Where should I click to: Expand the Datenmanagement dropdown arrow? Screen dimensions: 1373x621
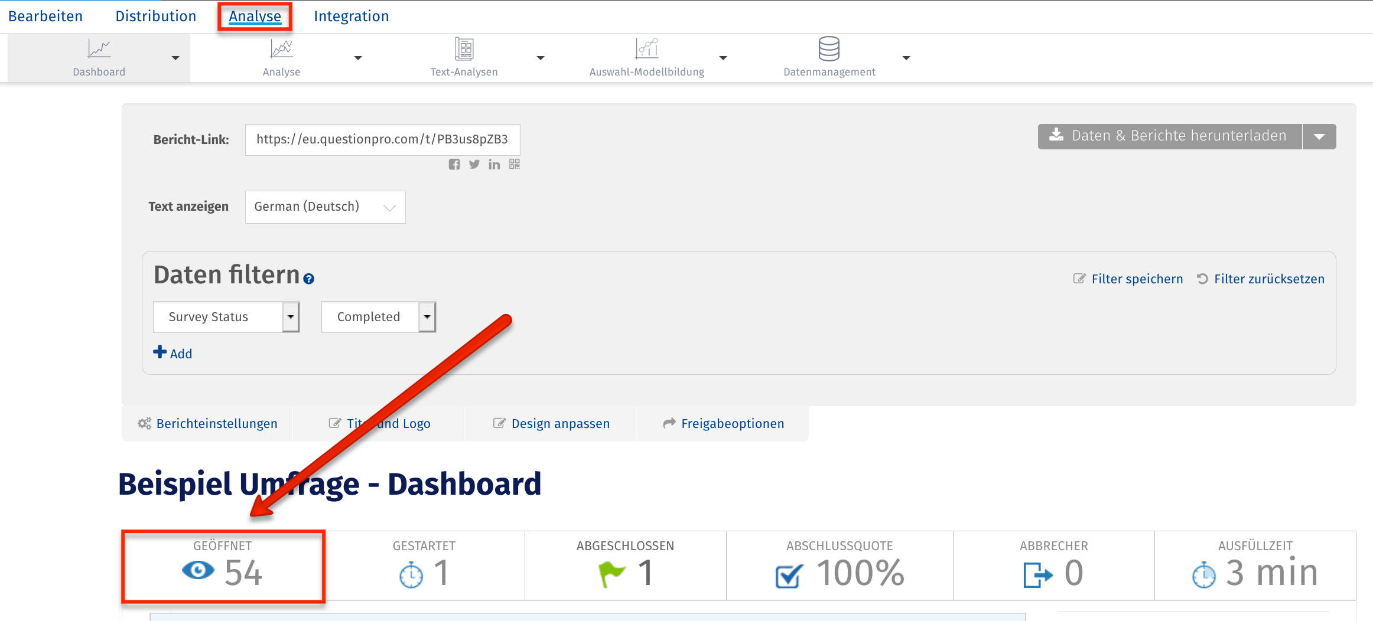[906, 58]
